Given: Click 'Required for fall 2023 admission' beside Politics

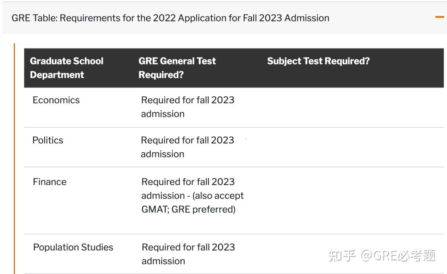Looking at the screenshot, I should click(x=188, y=147).
